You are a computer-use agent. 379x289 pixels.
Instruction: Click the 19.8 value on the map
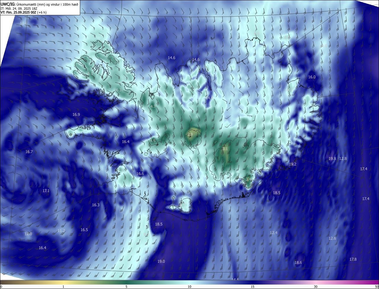tap(332, 158)
